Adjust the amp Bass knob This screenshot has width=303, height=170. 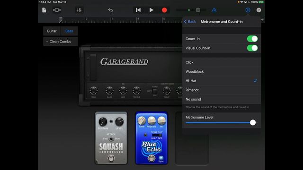[109, 91]
